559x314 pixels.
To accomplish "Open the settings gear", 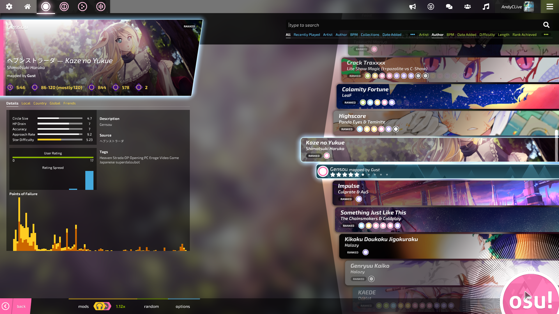I will (9, 6).
